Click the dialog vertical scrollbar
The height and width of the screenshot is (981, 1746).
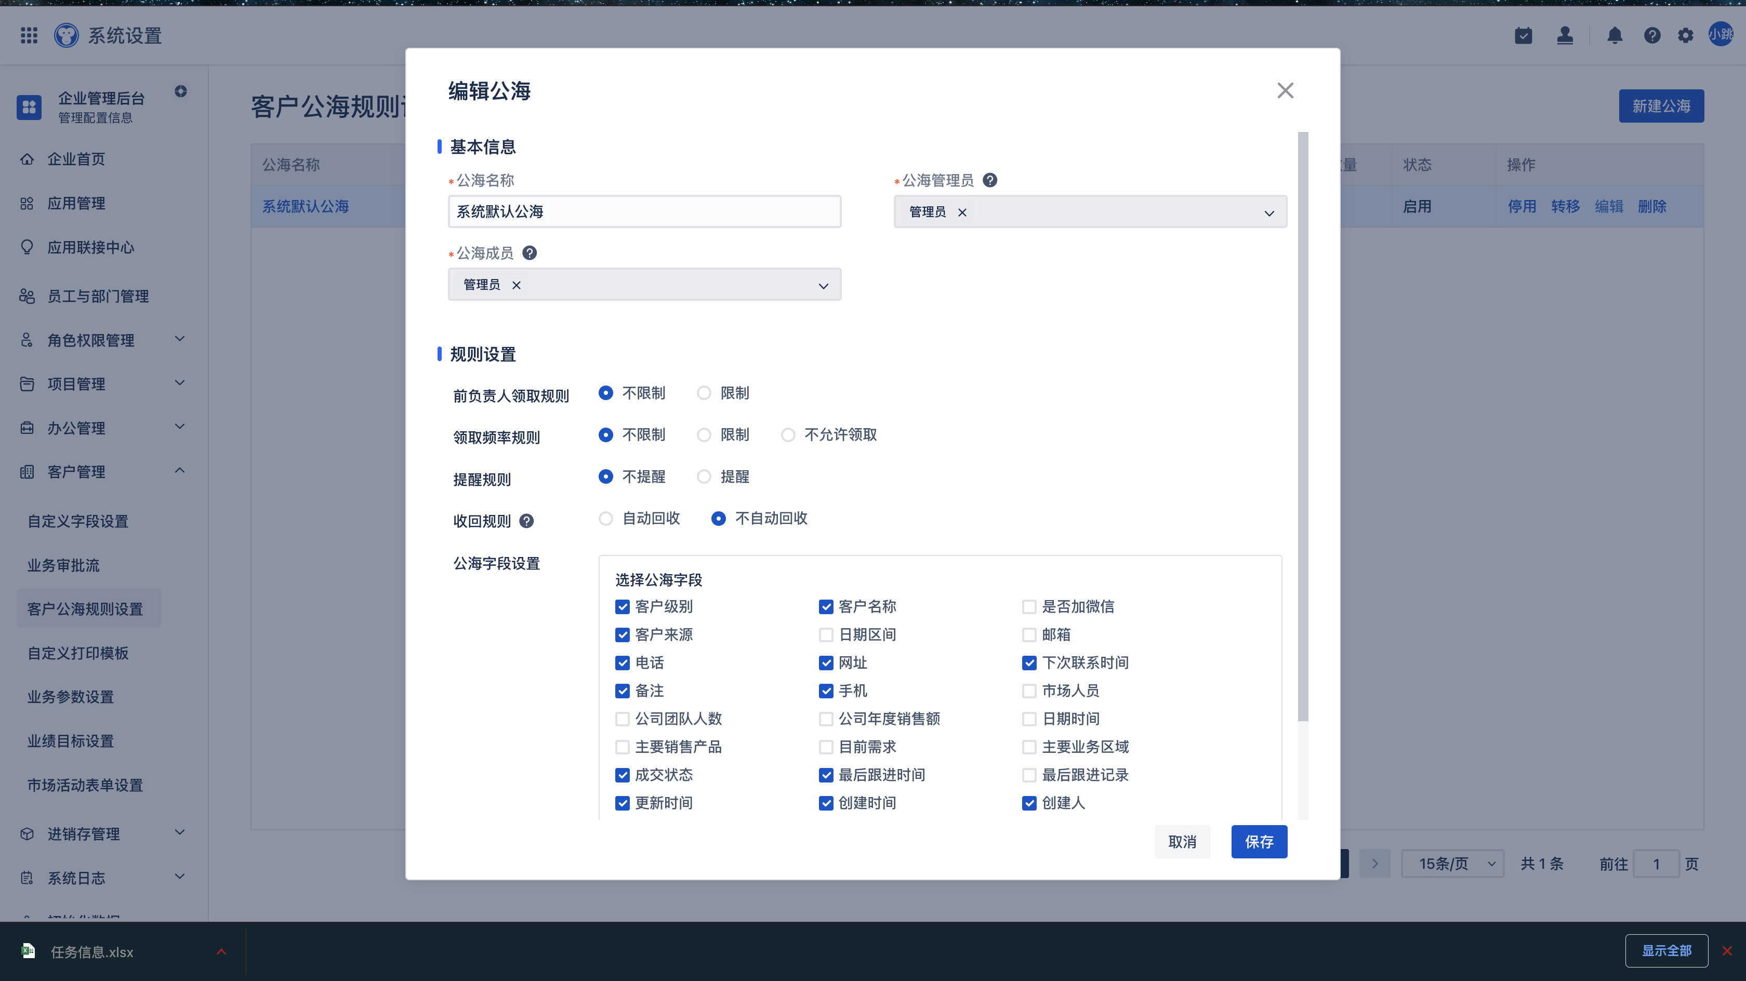[1303, 427]
